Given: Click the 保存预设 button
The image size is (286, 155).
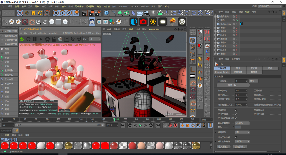Looking at the screenshot, I should 240,146.
